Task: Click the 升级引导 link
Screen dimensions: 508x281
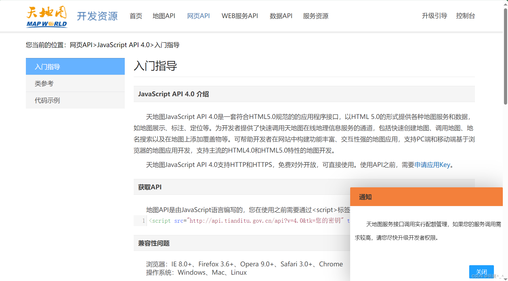Action: [x=434, y=16]
